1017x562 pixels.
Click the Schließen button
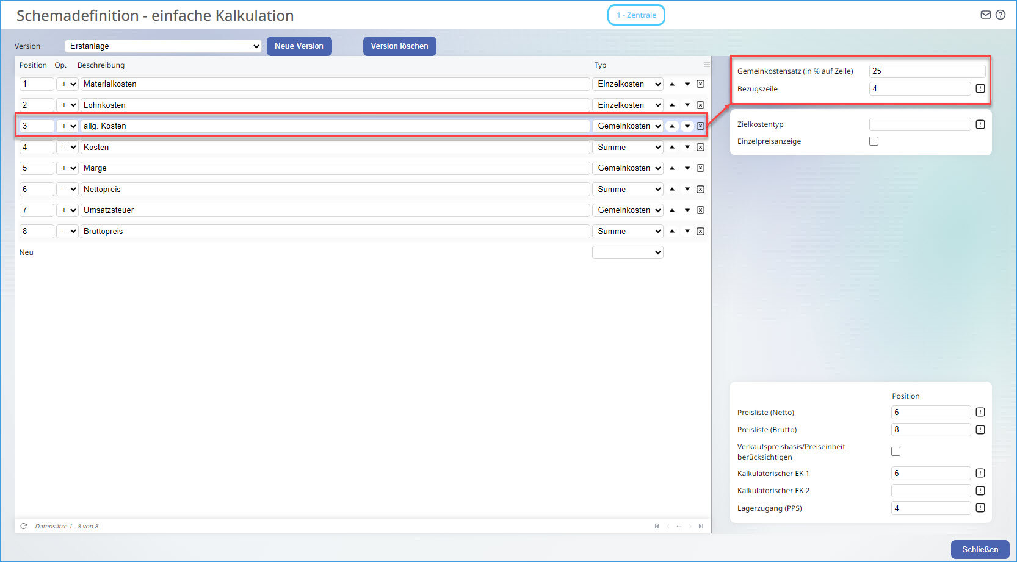tap(979, 549)
